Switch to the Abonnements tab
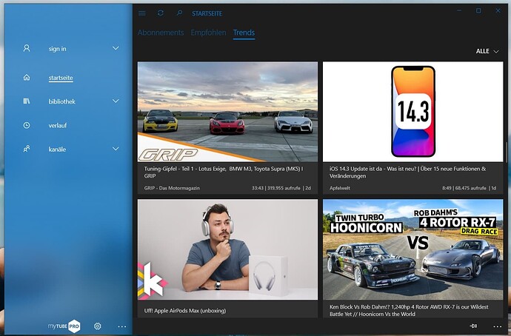The width and height of the screenshot is (511, 336). 161,33
